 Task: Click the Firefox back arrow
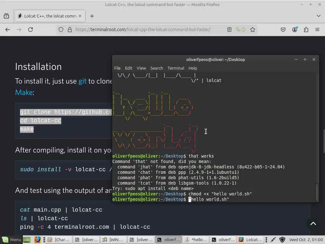point(8,30)
